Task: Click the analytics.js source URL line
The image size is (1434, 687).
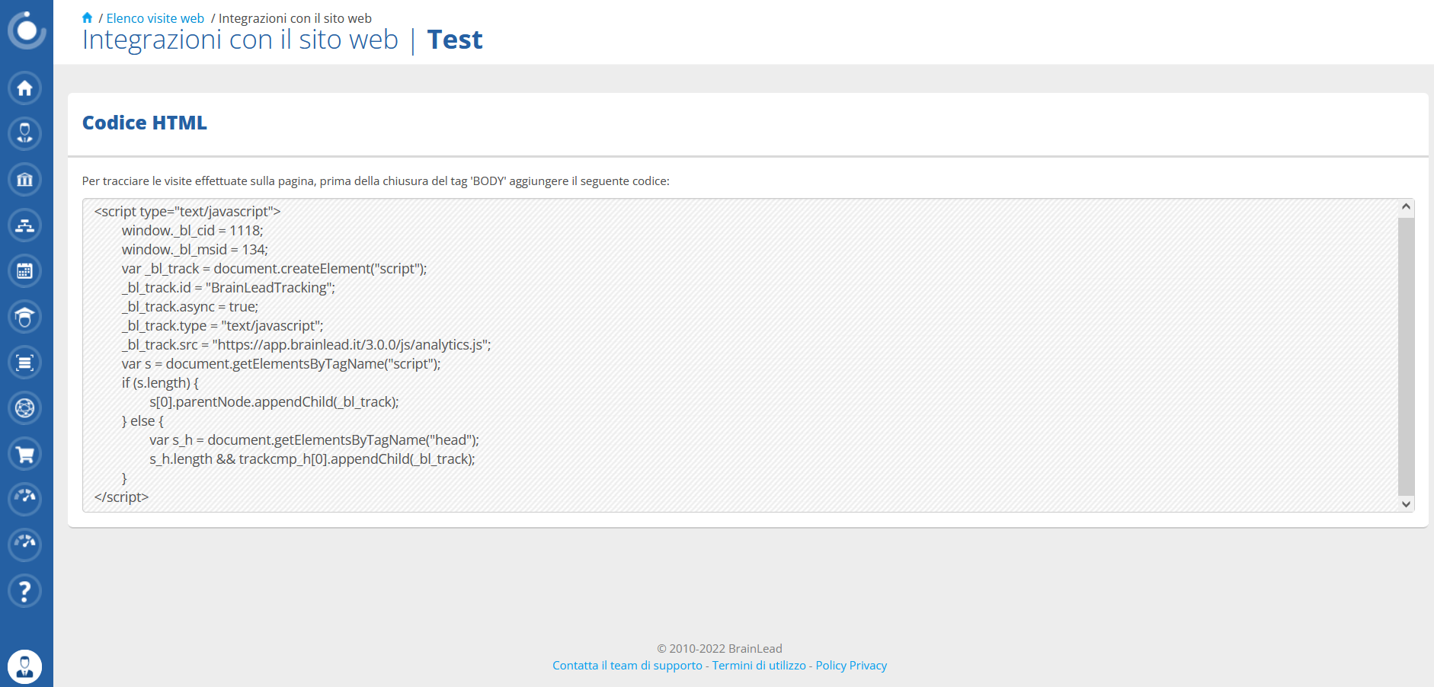Action: [306, 344]
